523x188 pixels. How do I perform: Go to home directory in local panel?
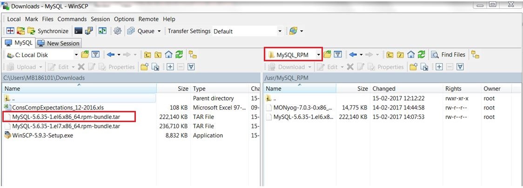(169, 55)
